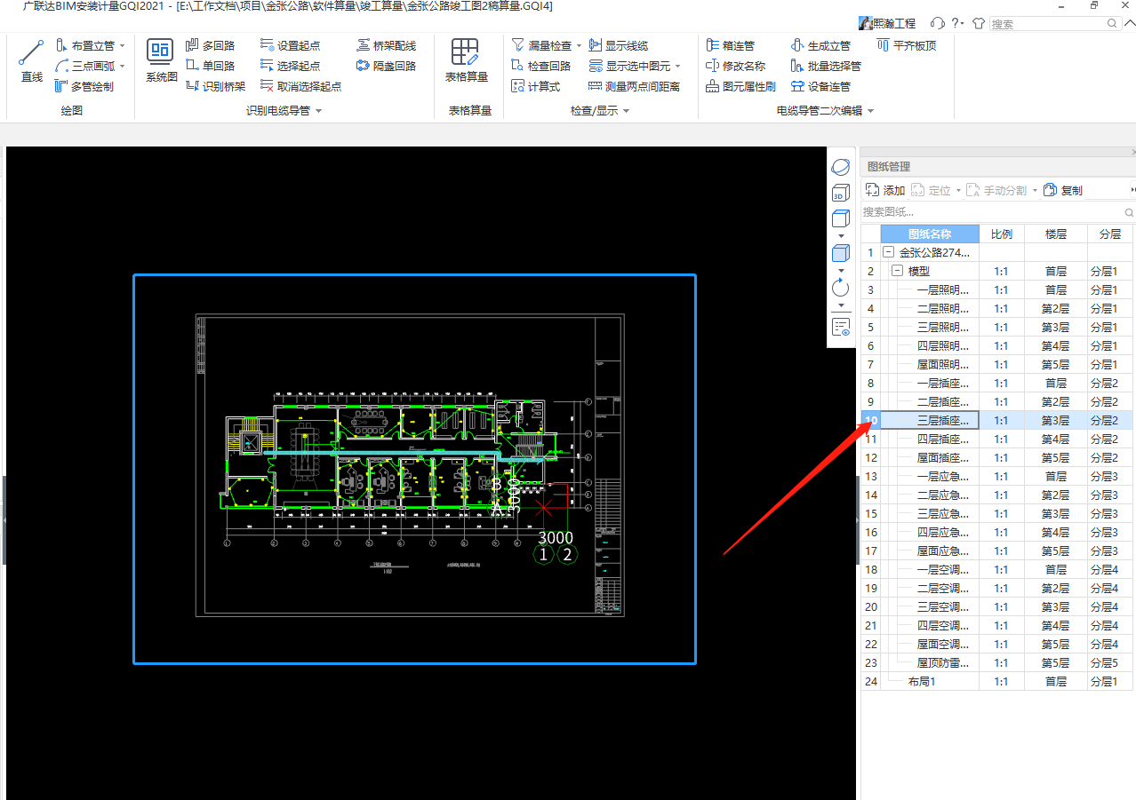
Task: Select the 平齐板顶 align to slab top tool
Action: pos(907,45)
